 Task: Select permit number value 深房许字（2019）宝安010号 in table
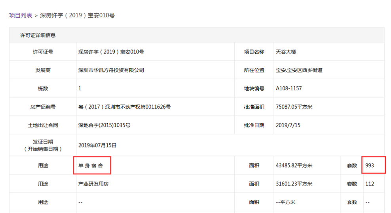click(111, 52)
